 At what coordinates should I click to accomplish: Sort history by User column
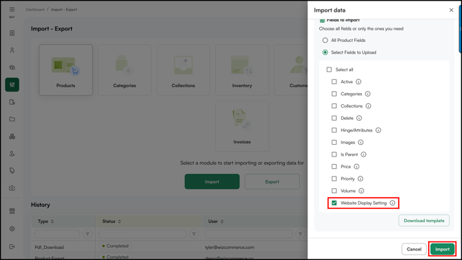pyautogui.click(x=222, y=221)
